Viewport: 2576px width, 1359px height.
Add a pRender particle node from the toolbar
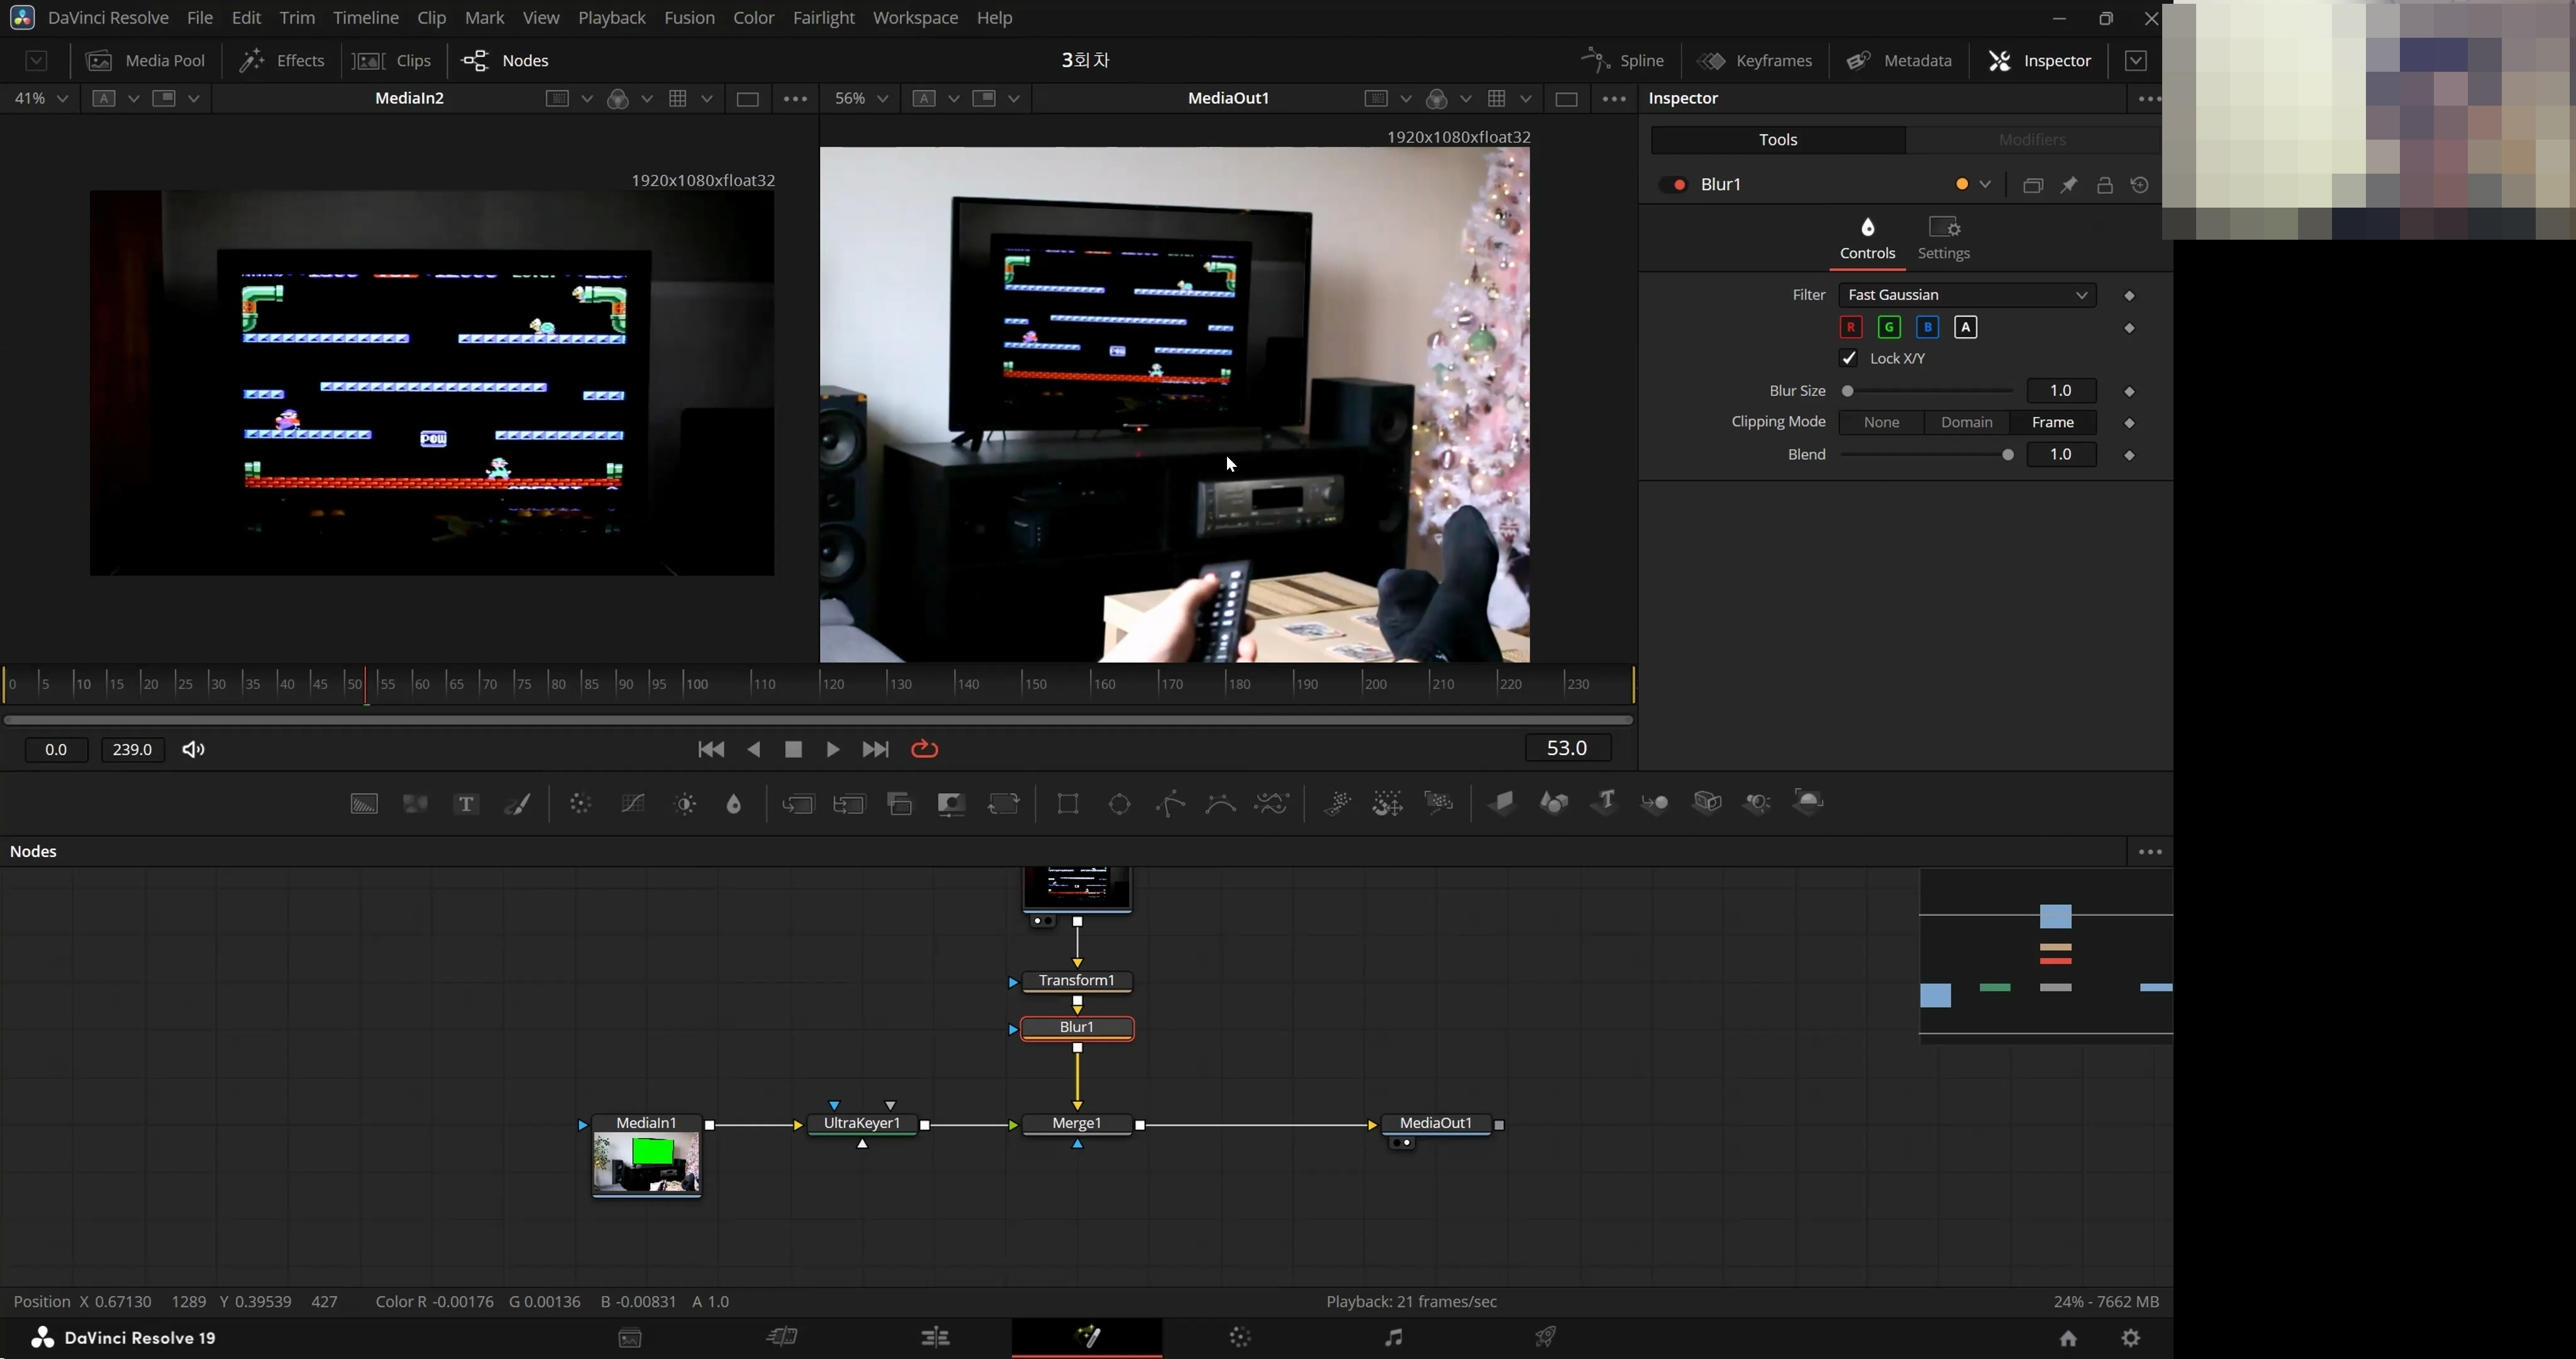point(1439,803)
